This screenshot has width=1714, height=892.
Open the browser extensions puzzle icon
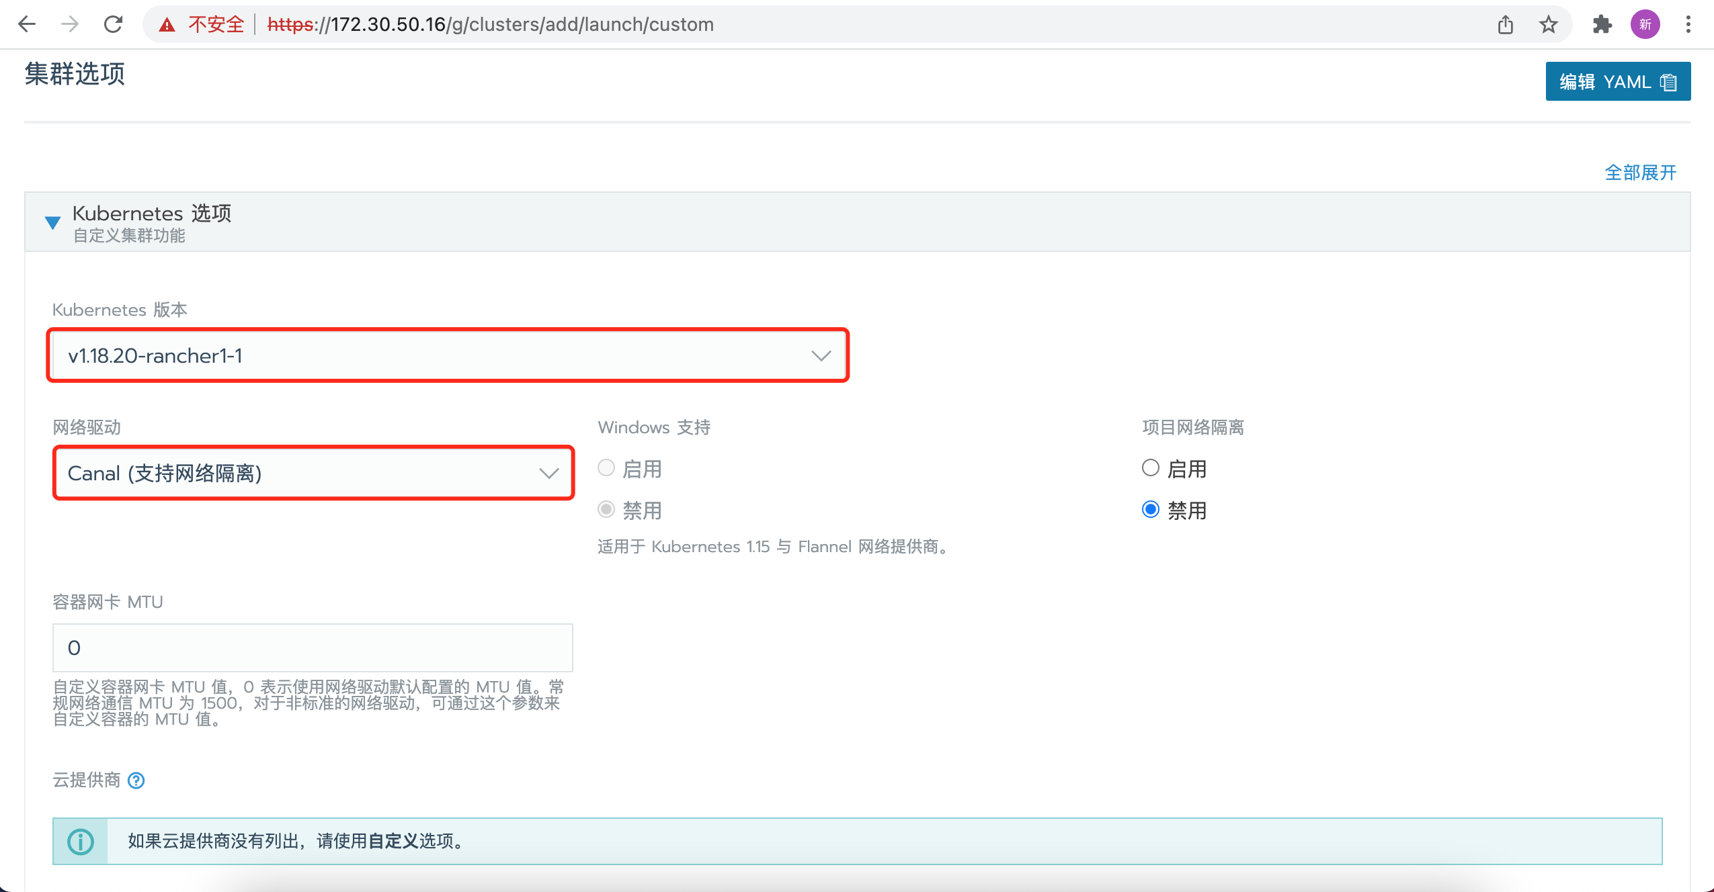1602,25
